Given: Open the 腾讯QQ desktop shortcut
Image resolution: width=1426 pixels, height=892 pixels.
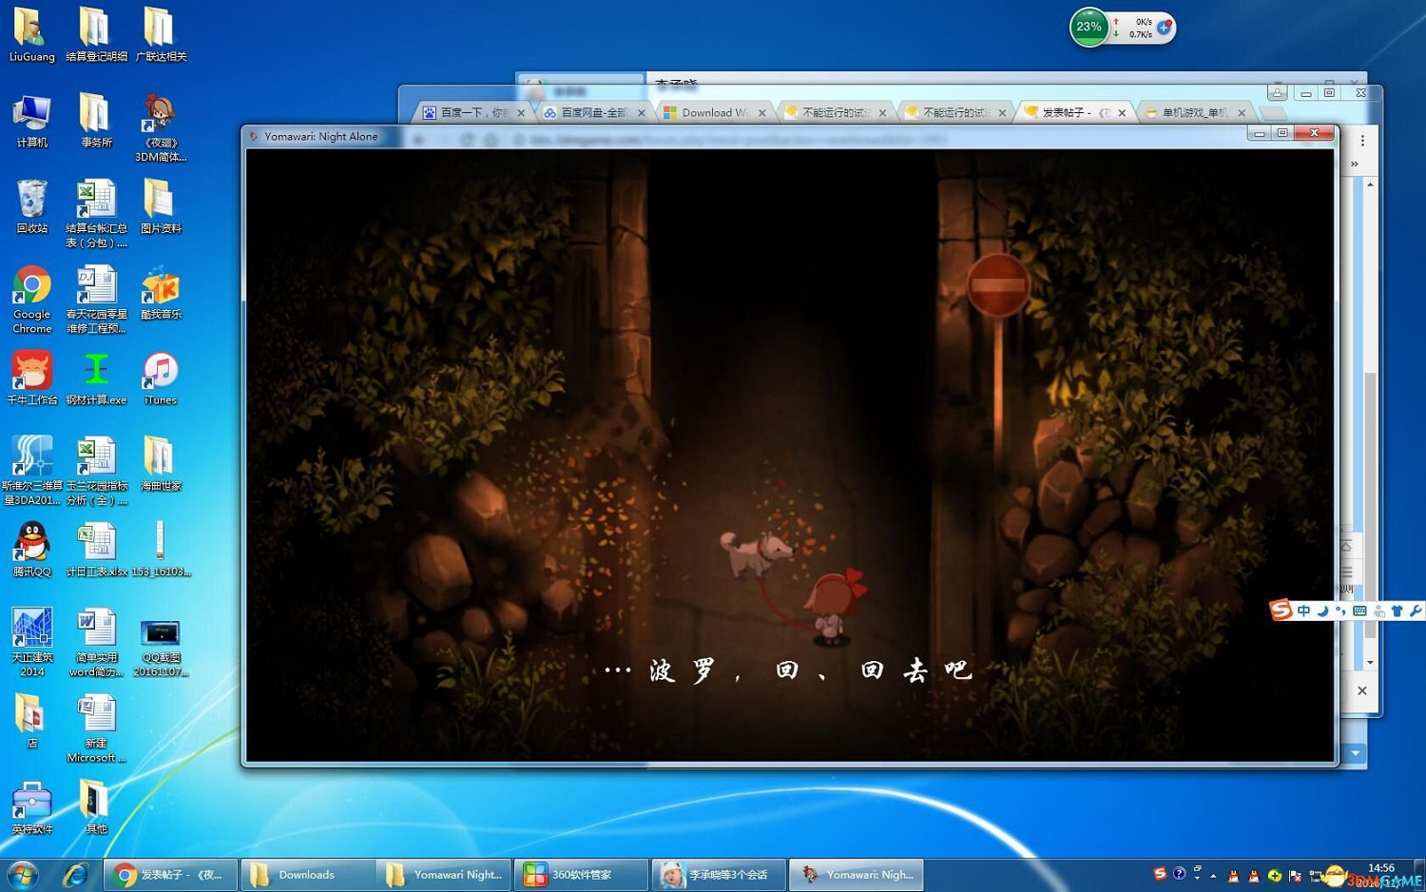Looking at the screenshot, I should (31, 543).
